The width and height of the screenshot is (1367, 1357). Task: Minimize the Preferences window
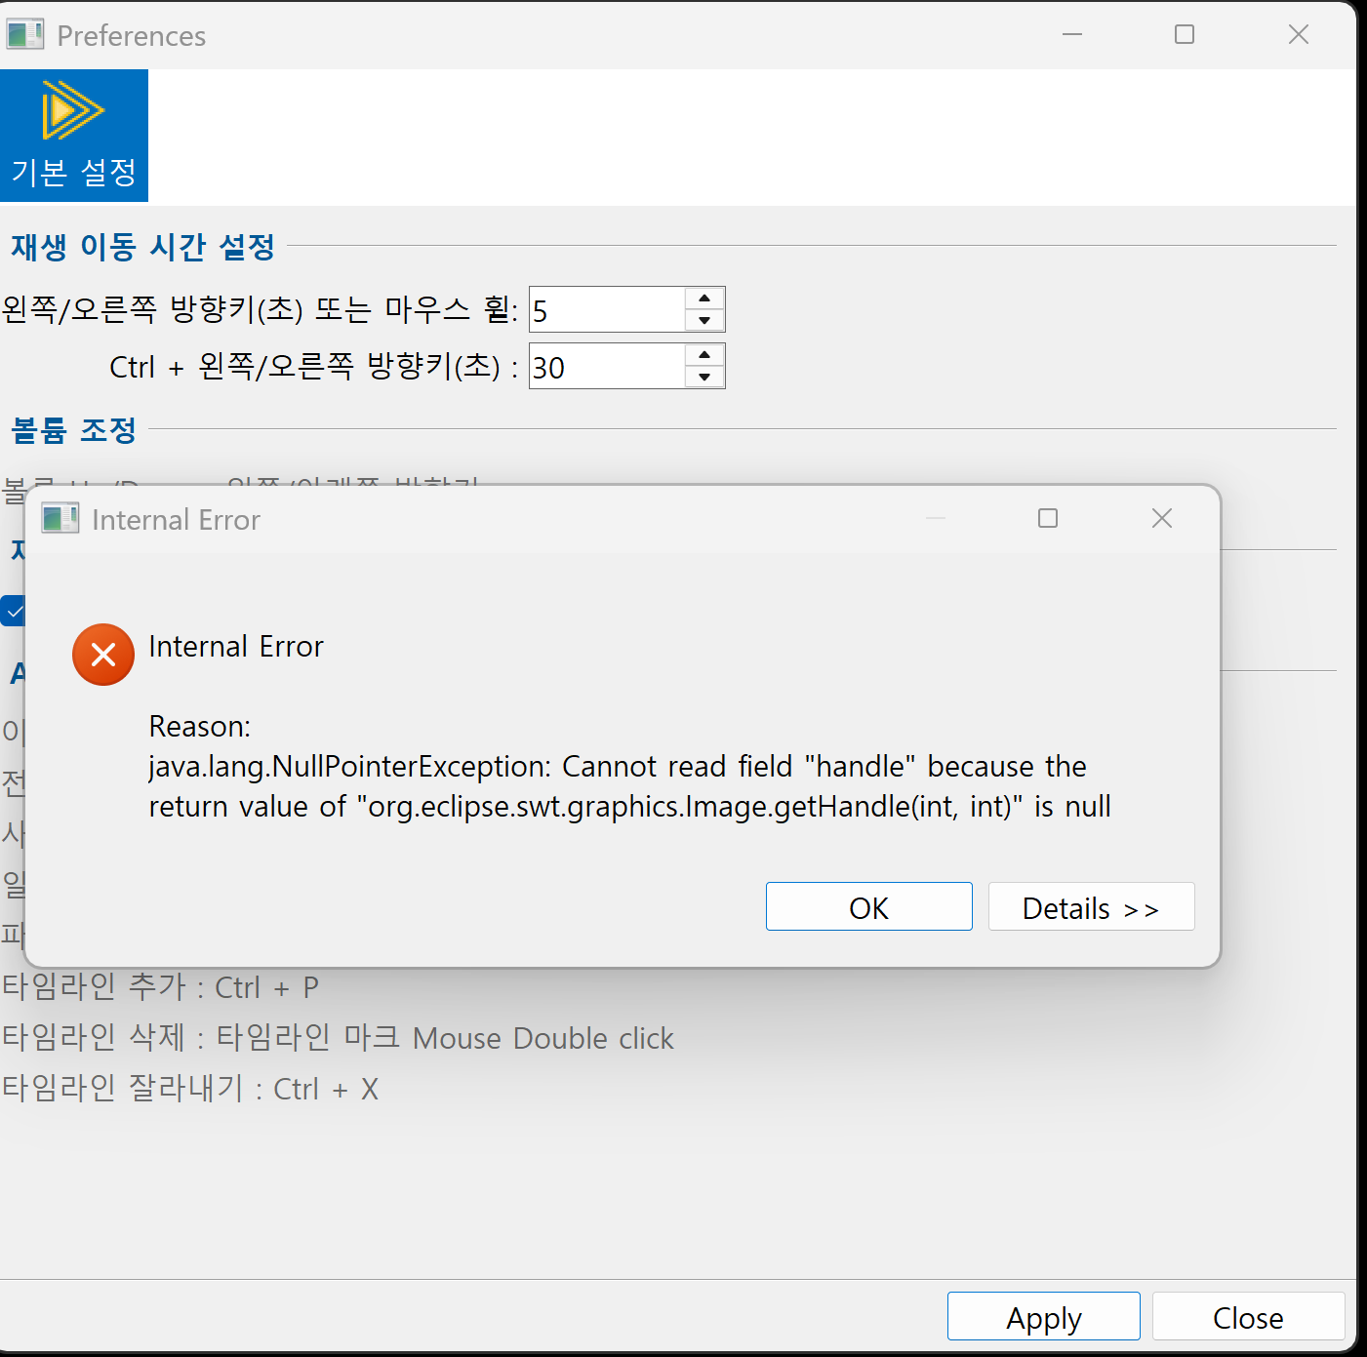1072,35
